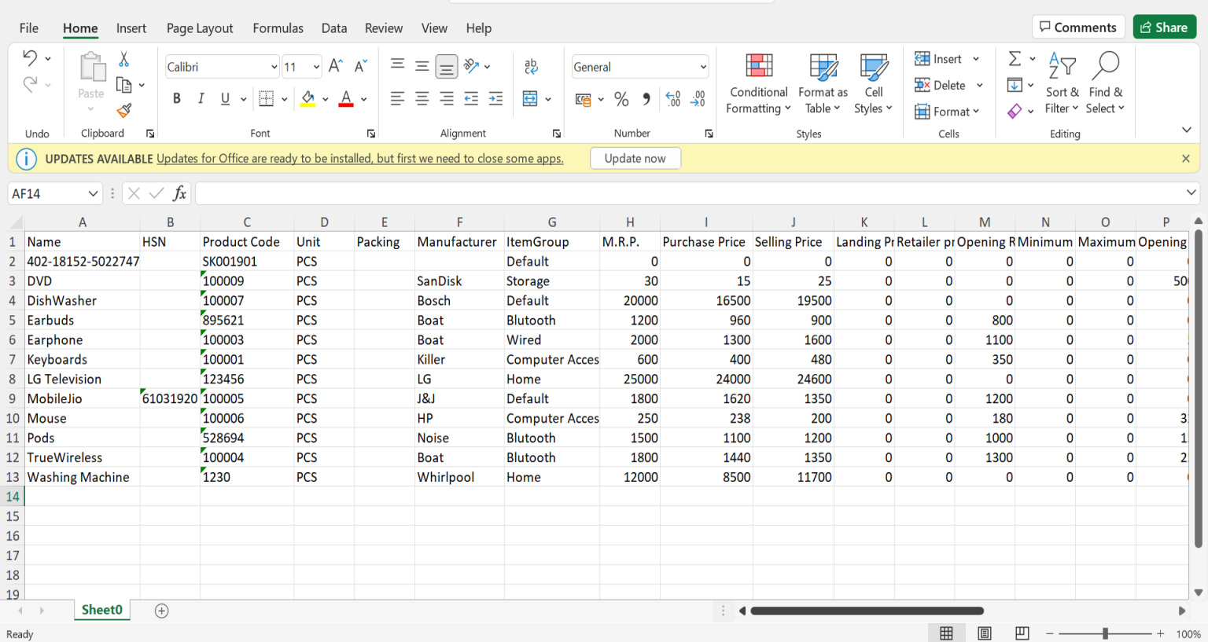Click the Borders icon

(267, 98)
